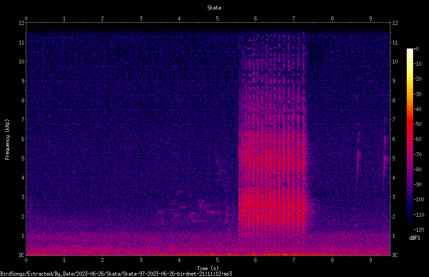Click the "6" tick on the left frequency axis
Screen dimensions: 429x277
pyautogui.click(x=23, y=139)
